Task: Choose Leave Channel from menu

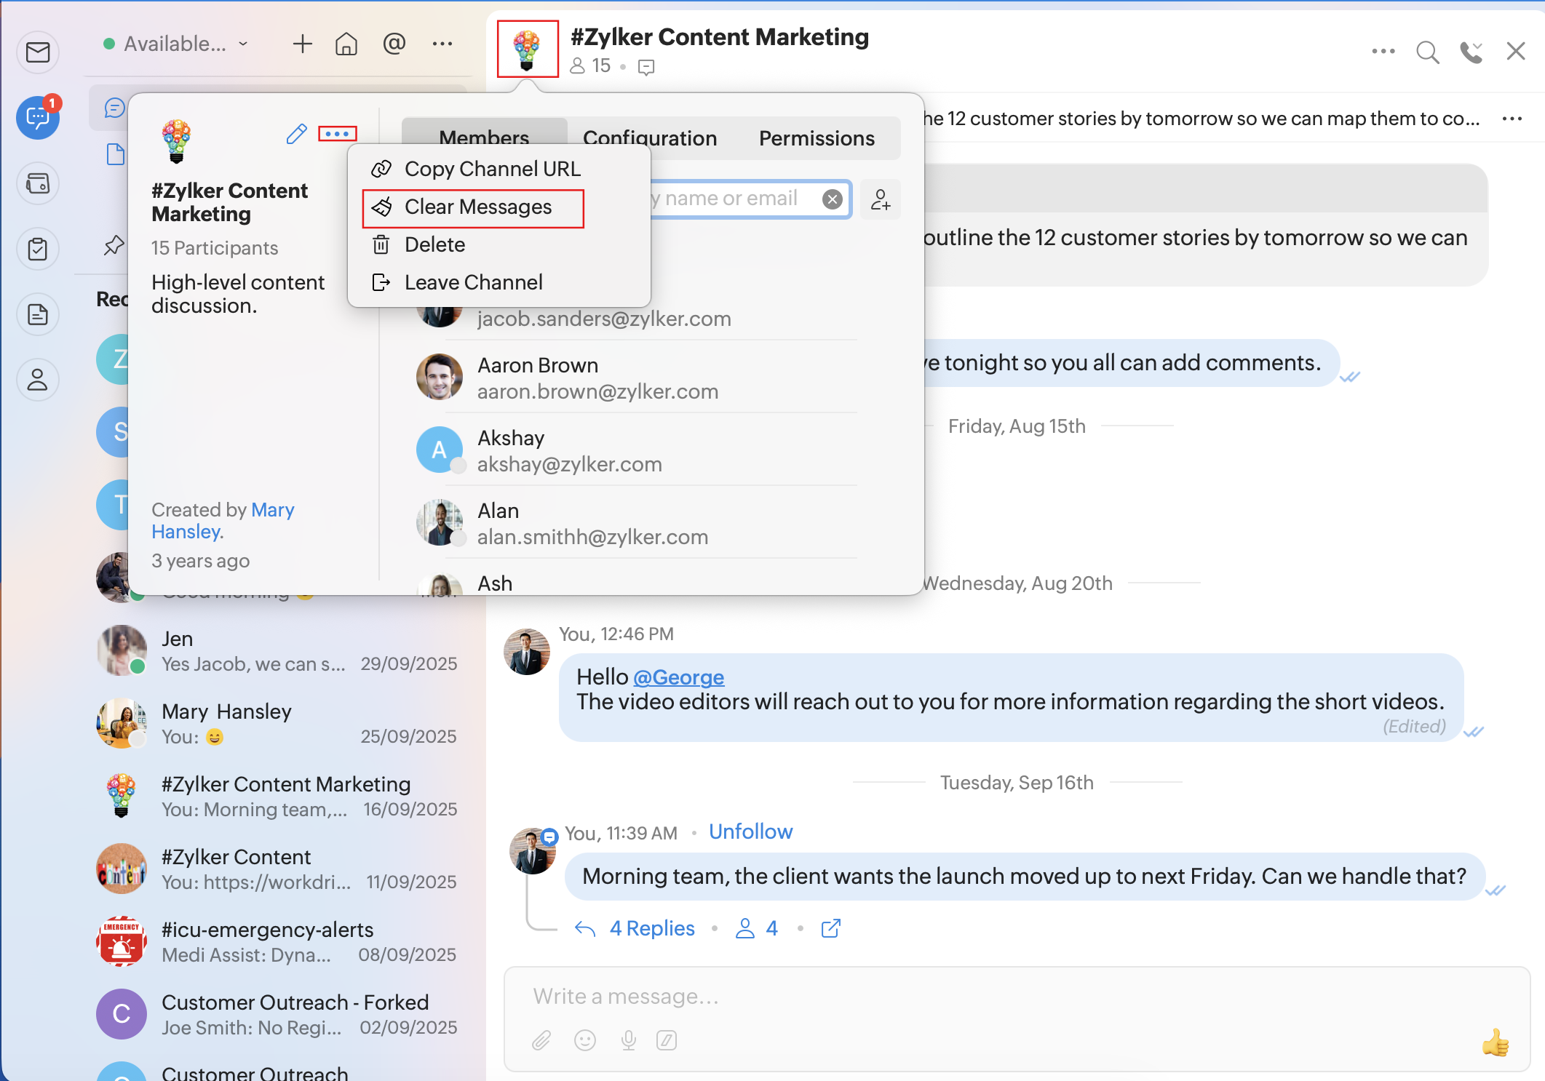Action: (x=473, y=283)
